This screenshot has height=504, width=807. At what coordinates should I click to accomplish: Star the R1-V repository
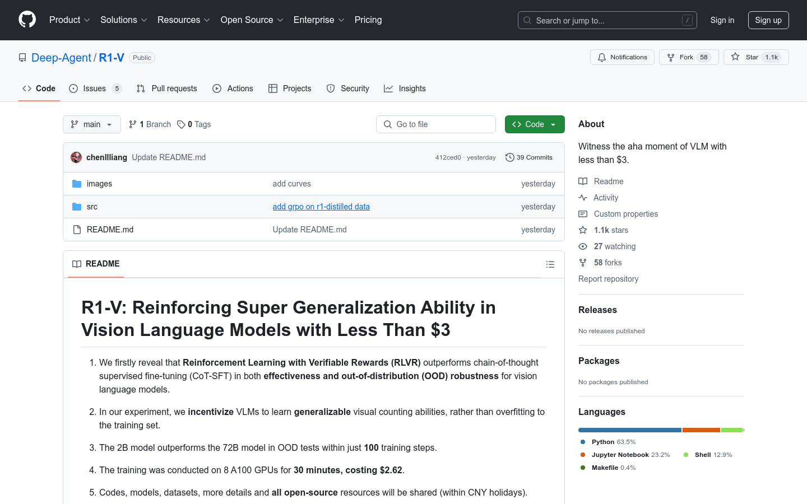point(756,57)
